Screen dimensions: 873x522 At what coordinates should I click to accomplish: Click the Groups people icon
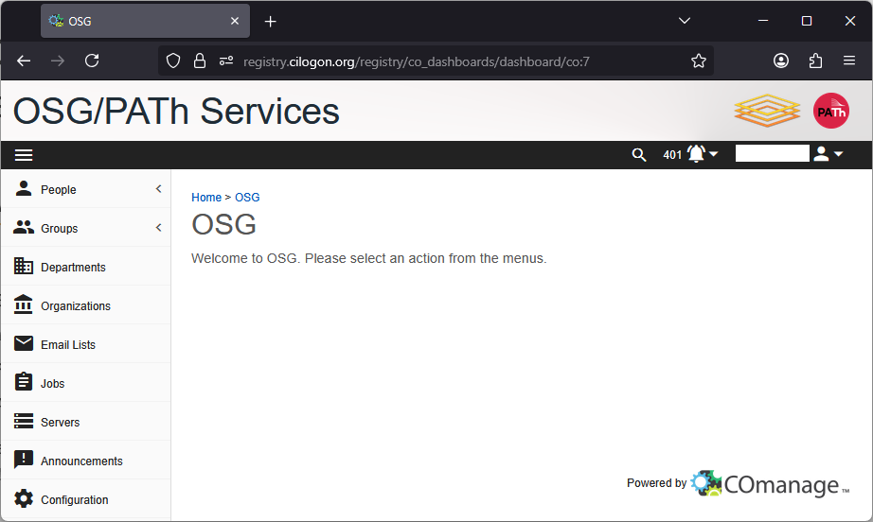coord(24,227)
